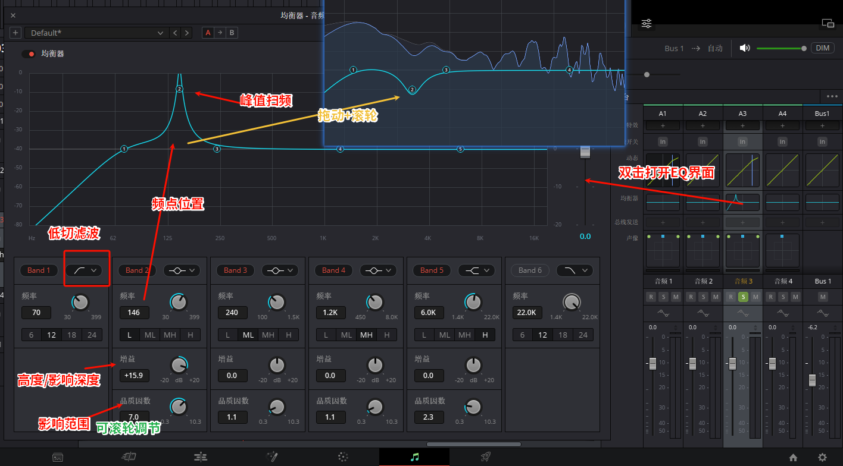The width and height of the screenshot is (843, 466).
Task: Open the Media page icon
Action: pos(58,457)
